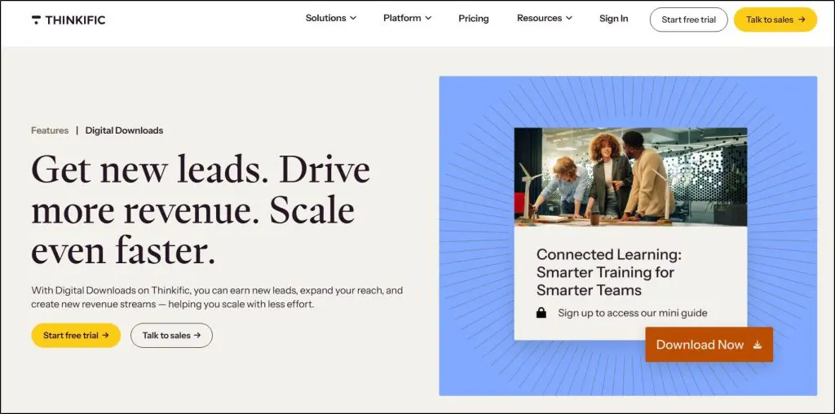Follow the Features breadcrumb link

point(50,130)
